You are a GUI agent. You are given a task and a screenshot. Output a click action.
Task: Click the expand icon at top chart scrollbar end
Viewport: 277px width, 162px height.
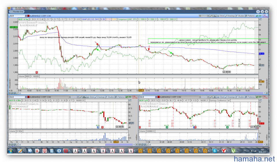click(267, 93)
